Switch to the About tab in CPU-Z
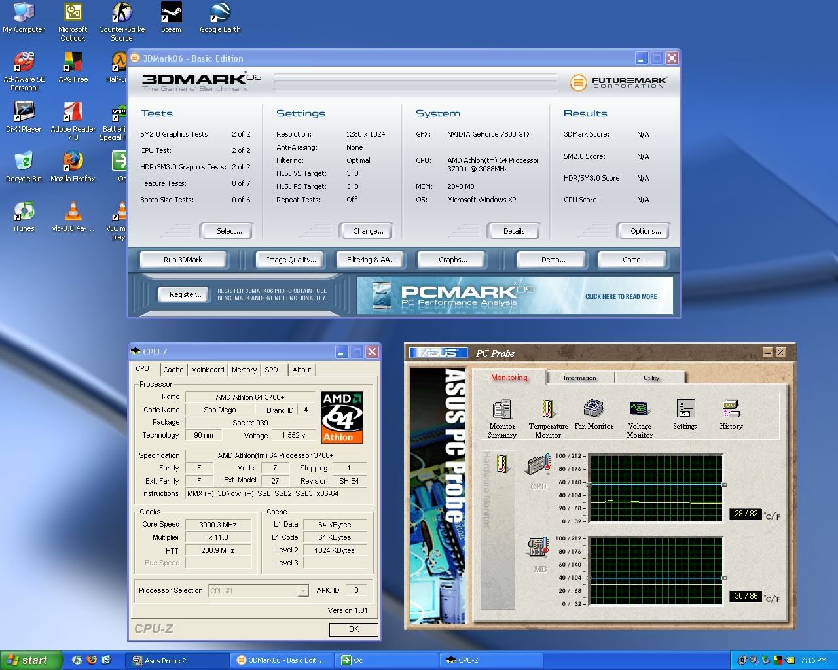Viewport: 838px width, 670px height. (302, 370)
